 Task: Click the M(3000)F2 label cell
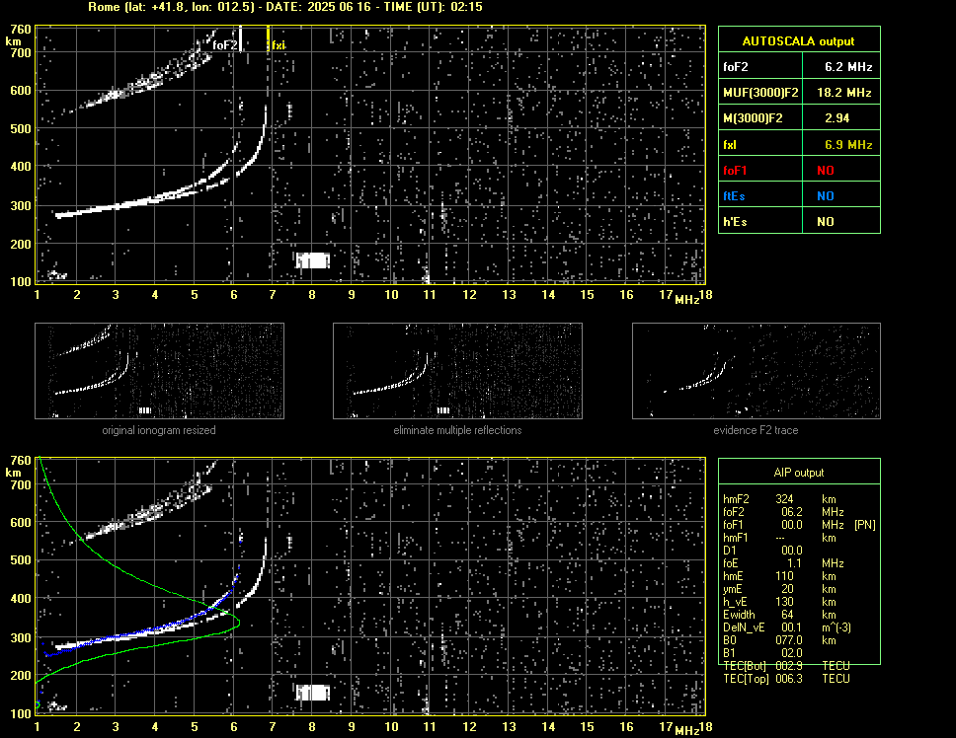[760, 117]
